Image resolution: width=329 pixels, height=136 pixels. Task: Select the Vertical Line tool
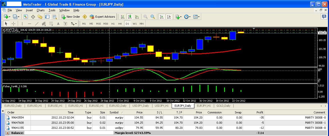coord(22,24)
